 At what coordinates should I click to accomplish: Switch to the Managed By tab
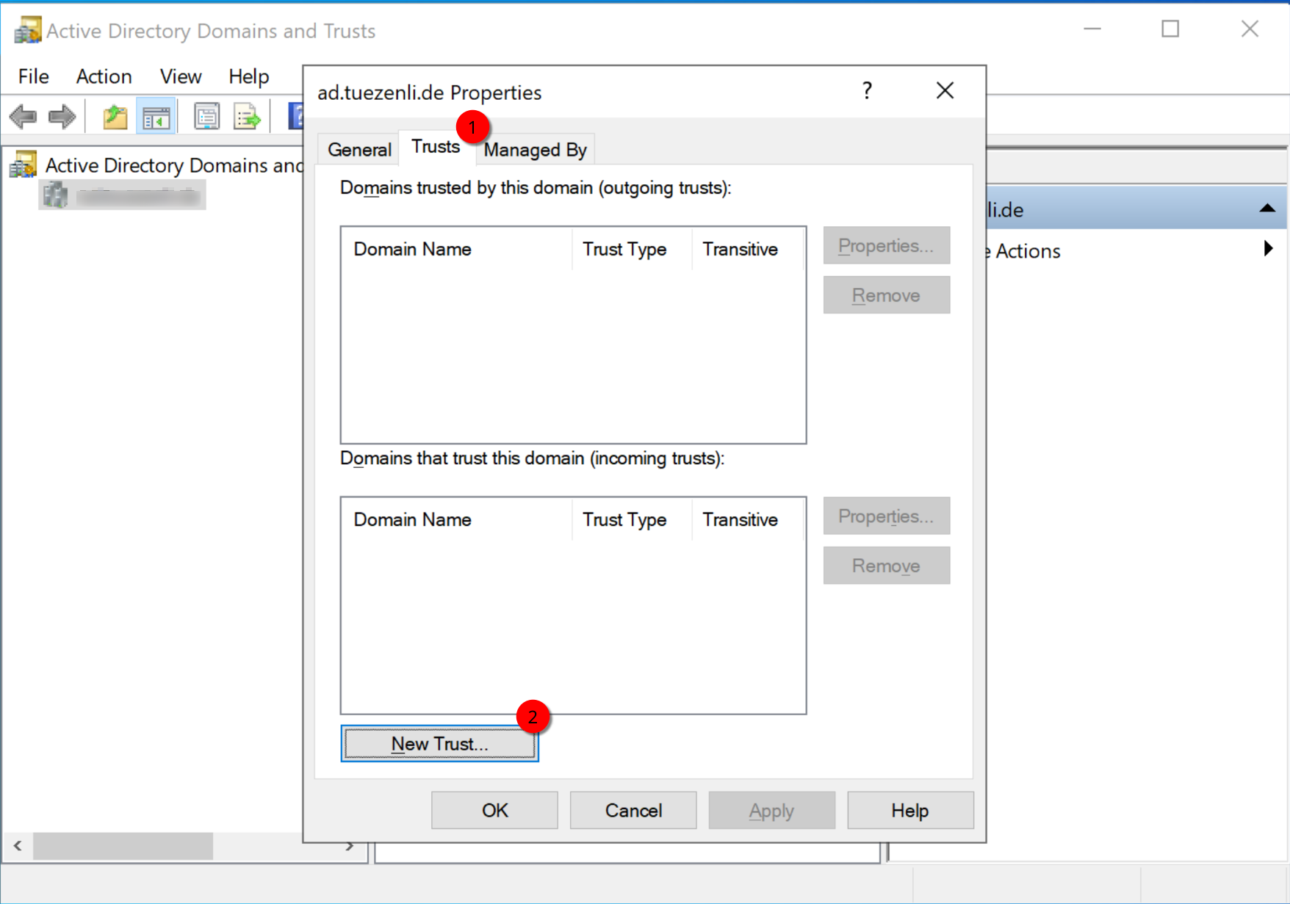point(535,150)
